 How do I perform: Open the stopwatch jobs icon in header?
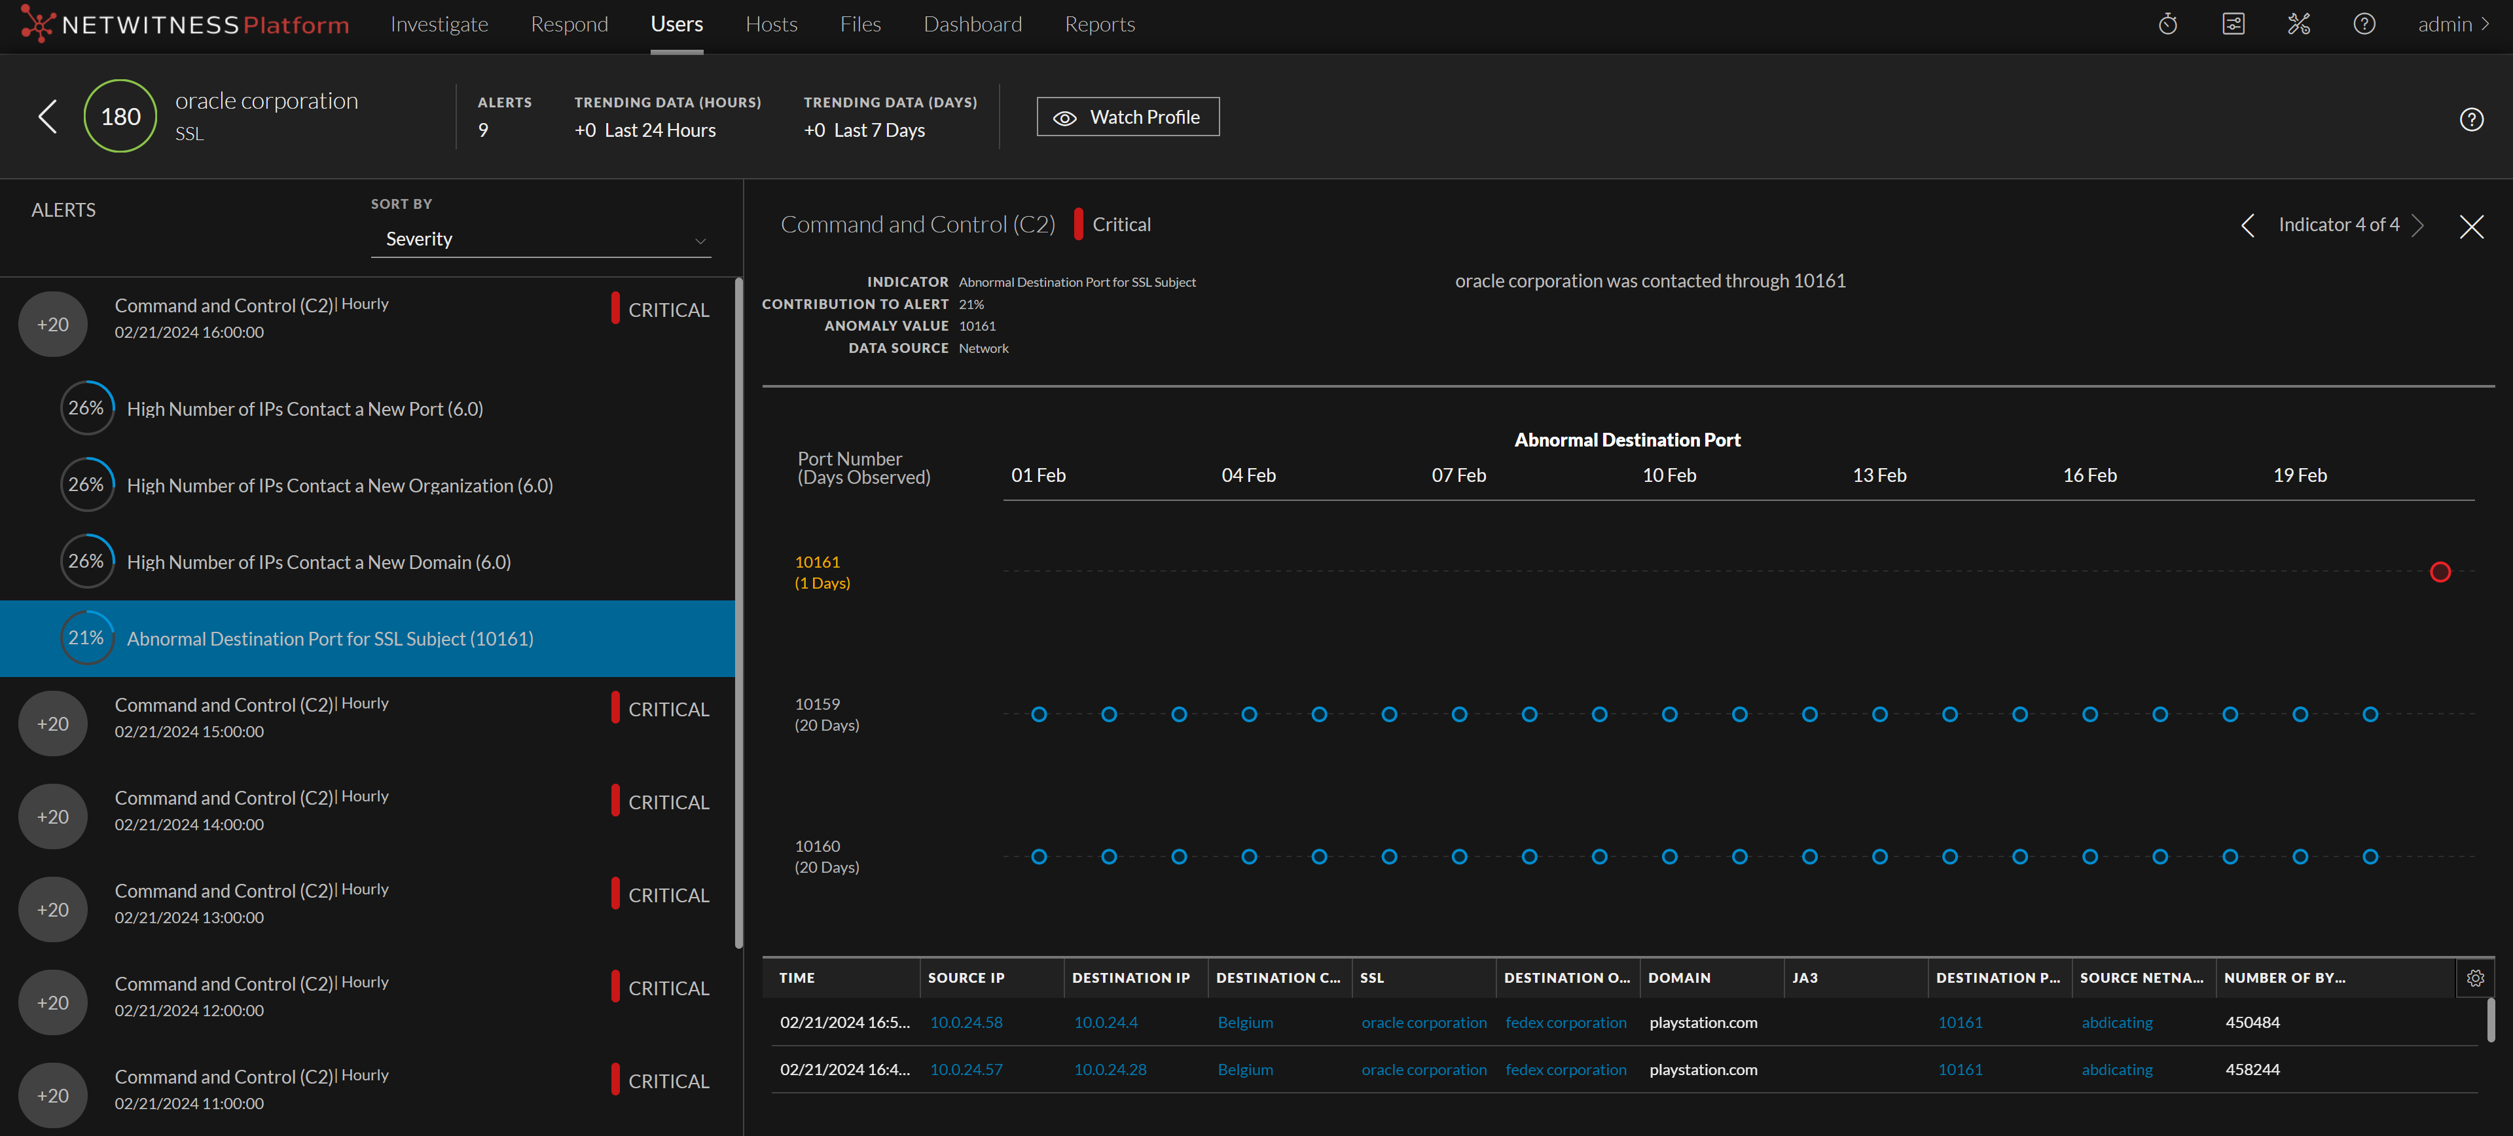point(2167,24)
